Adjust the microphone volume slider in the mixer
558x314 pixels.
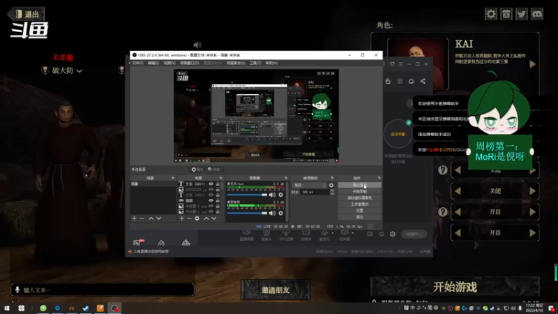(x=247, y=195)
